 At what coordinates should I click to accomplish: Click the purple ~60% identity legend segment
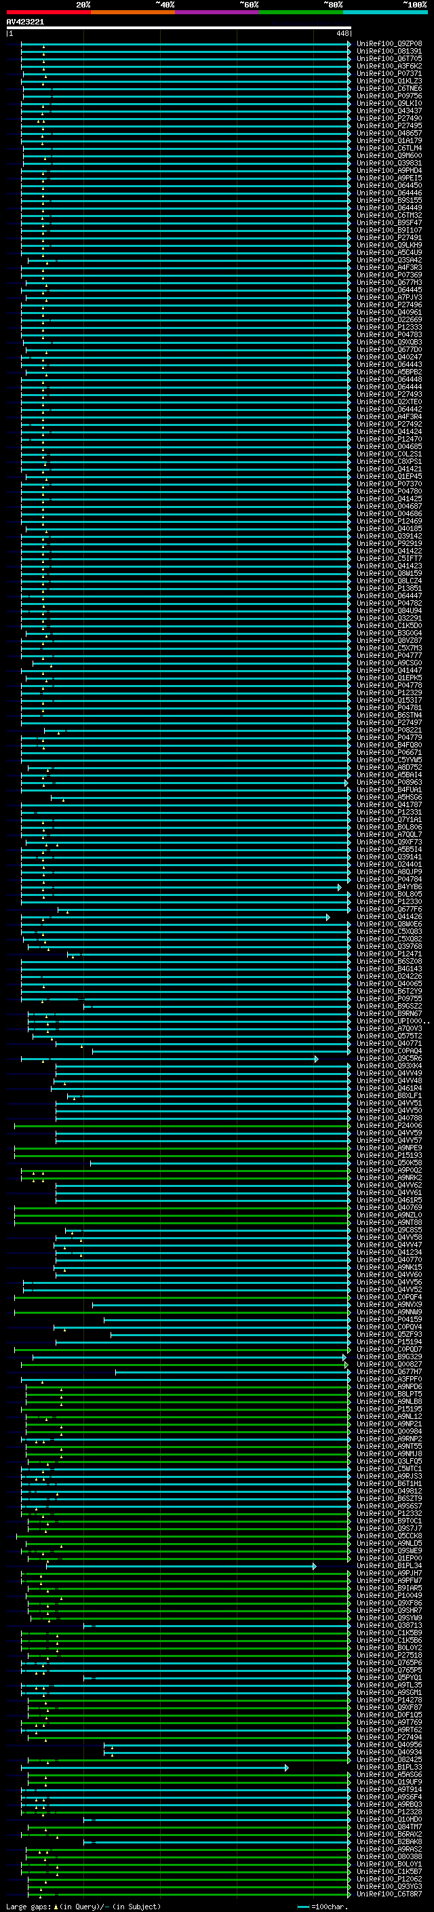click(x=218, y=12)
